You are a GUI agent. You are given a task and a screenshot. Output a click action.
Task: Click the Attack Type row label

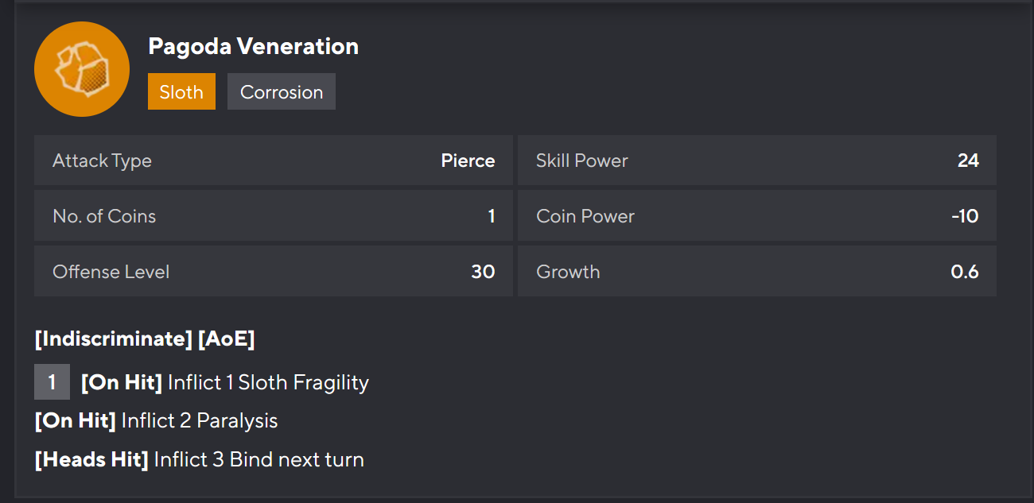coord(102,161)
